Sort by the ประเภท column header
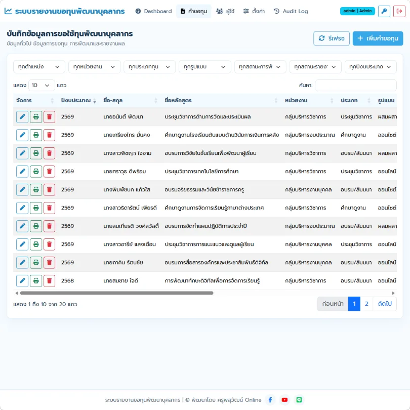Screen dimensions: 410x410 pos(356,100)
